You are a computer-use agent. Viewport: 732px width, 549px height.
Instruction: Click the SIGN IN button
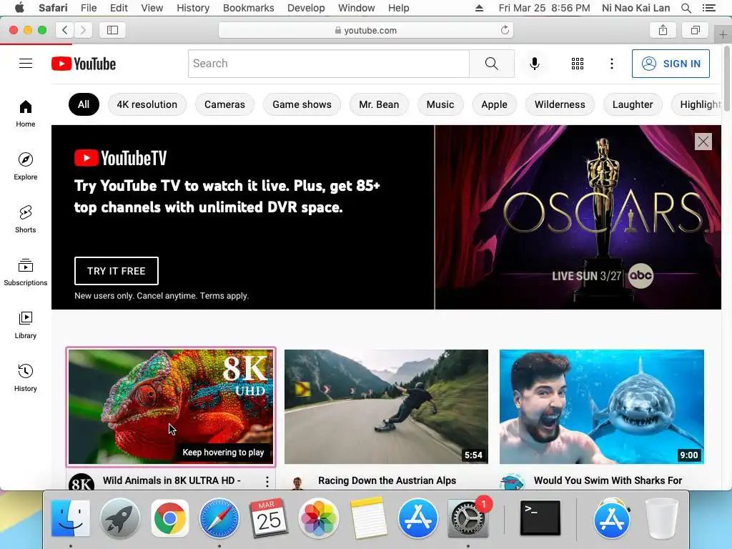(671, 64)
